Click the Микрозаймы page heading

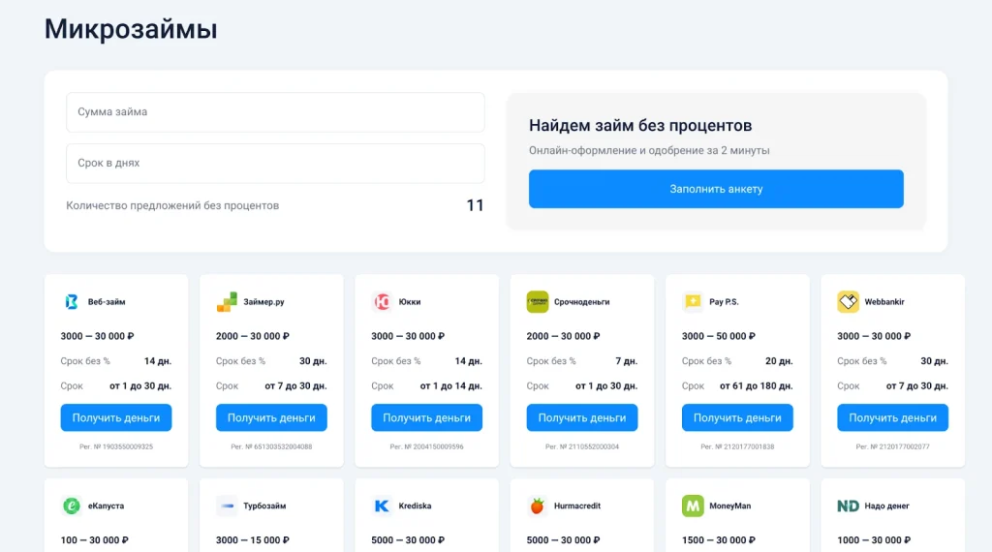pos(131,29)
